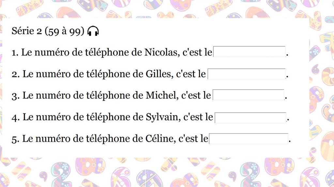
Task: Click the text box for Sylvain's number
Action: pyautogui.click(x=250, y=118)
